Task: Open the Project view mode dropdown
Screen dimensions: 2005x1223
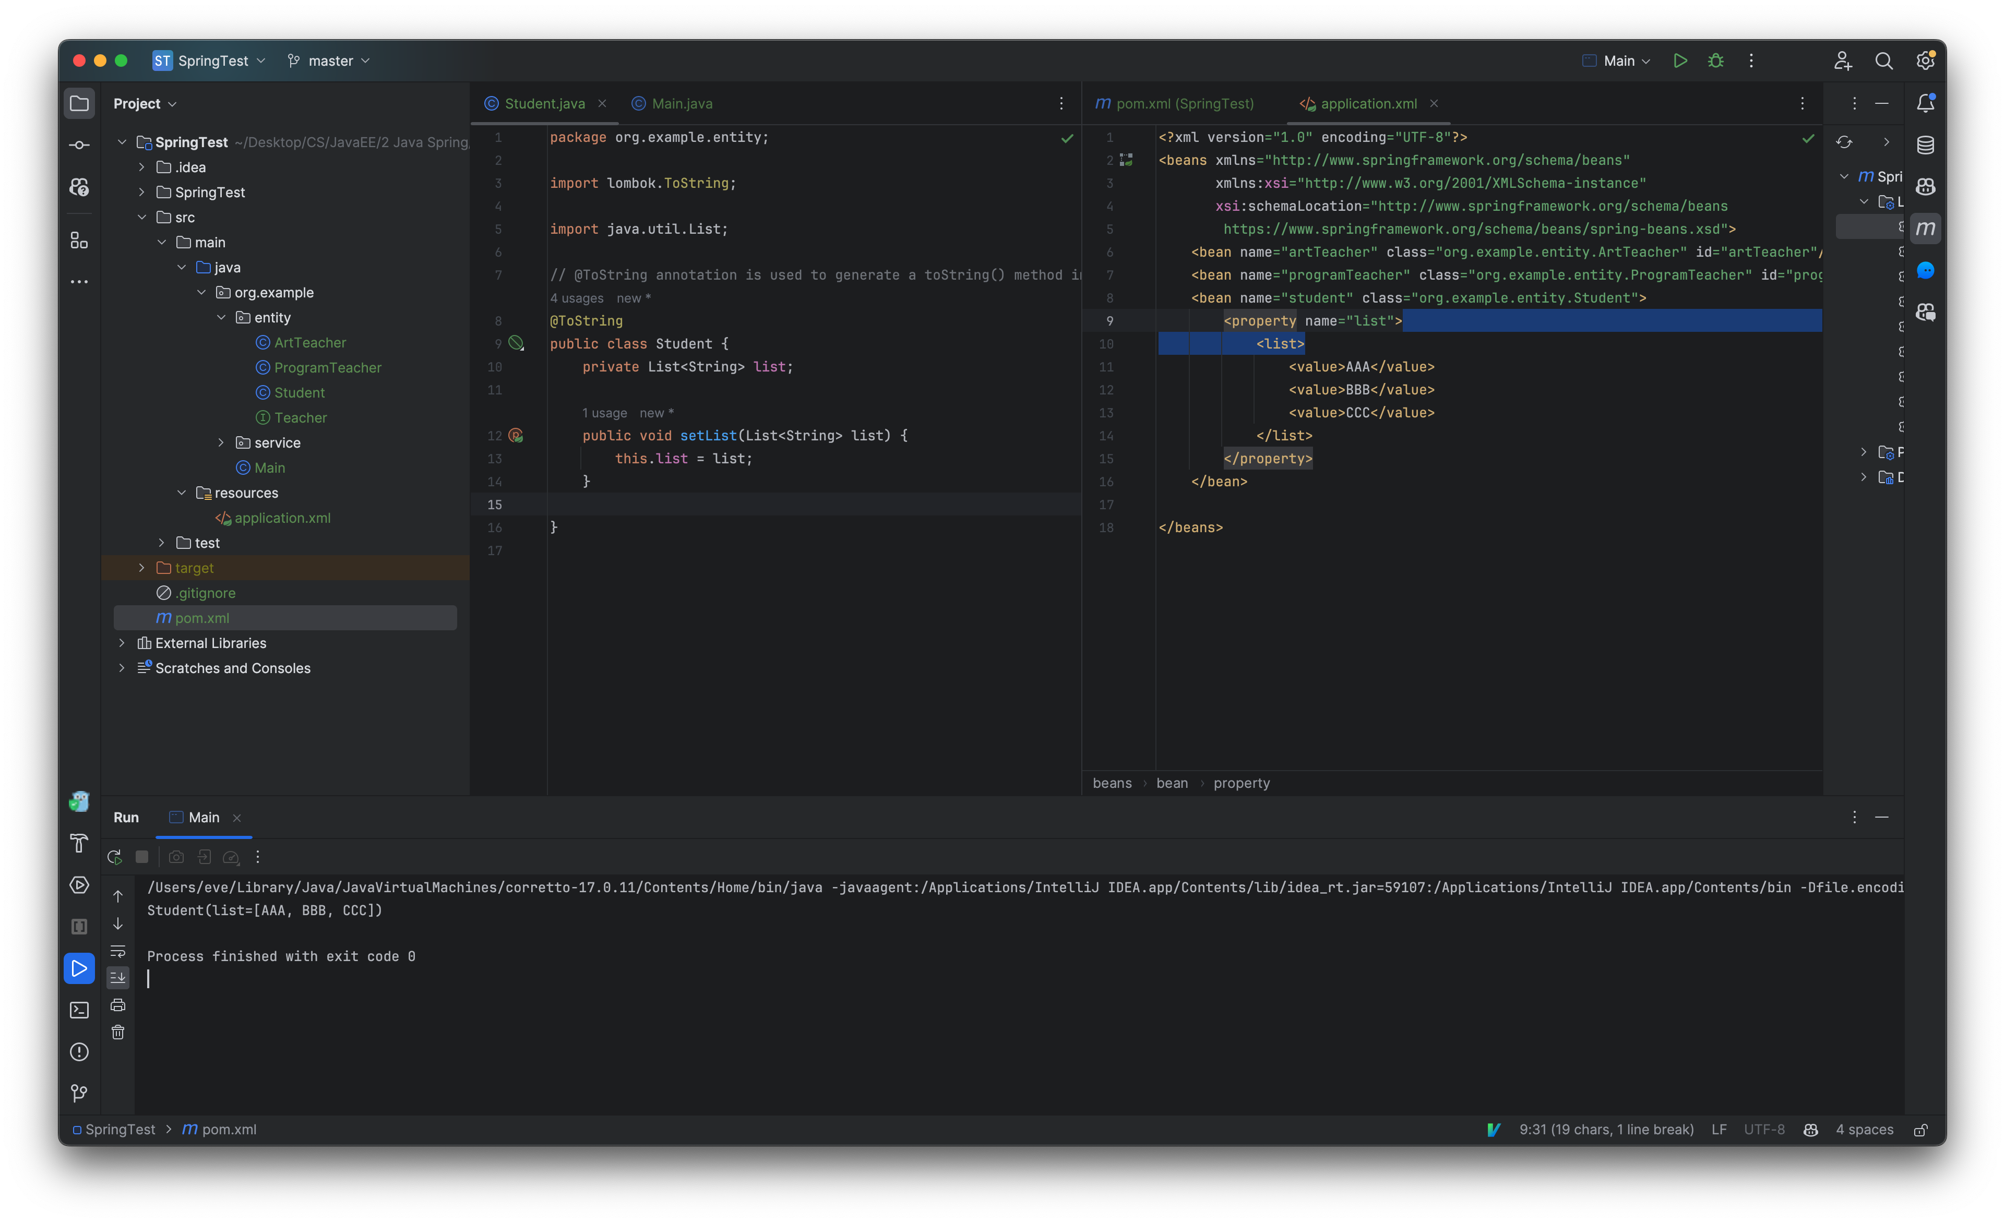Action: (x=145, y=103)
